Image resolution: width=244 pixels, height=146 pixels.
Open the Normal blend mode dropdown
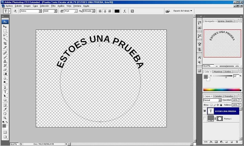(x=212, y=100)
